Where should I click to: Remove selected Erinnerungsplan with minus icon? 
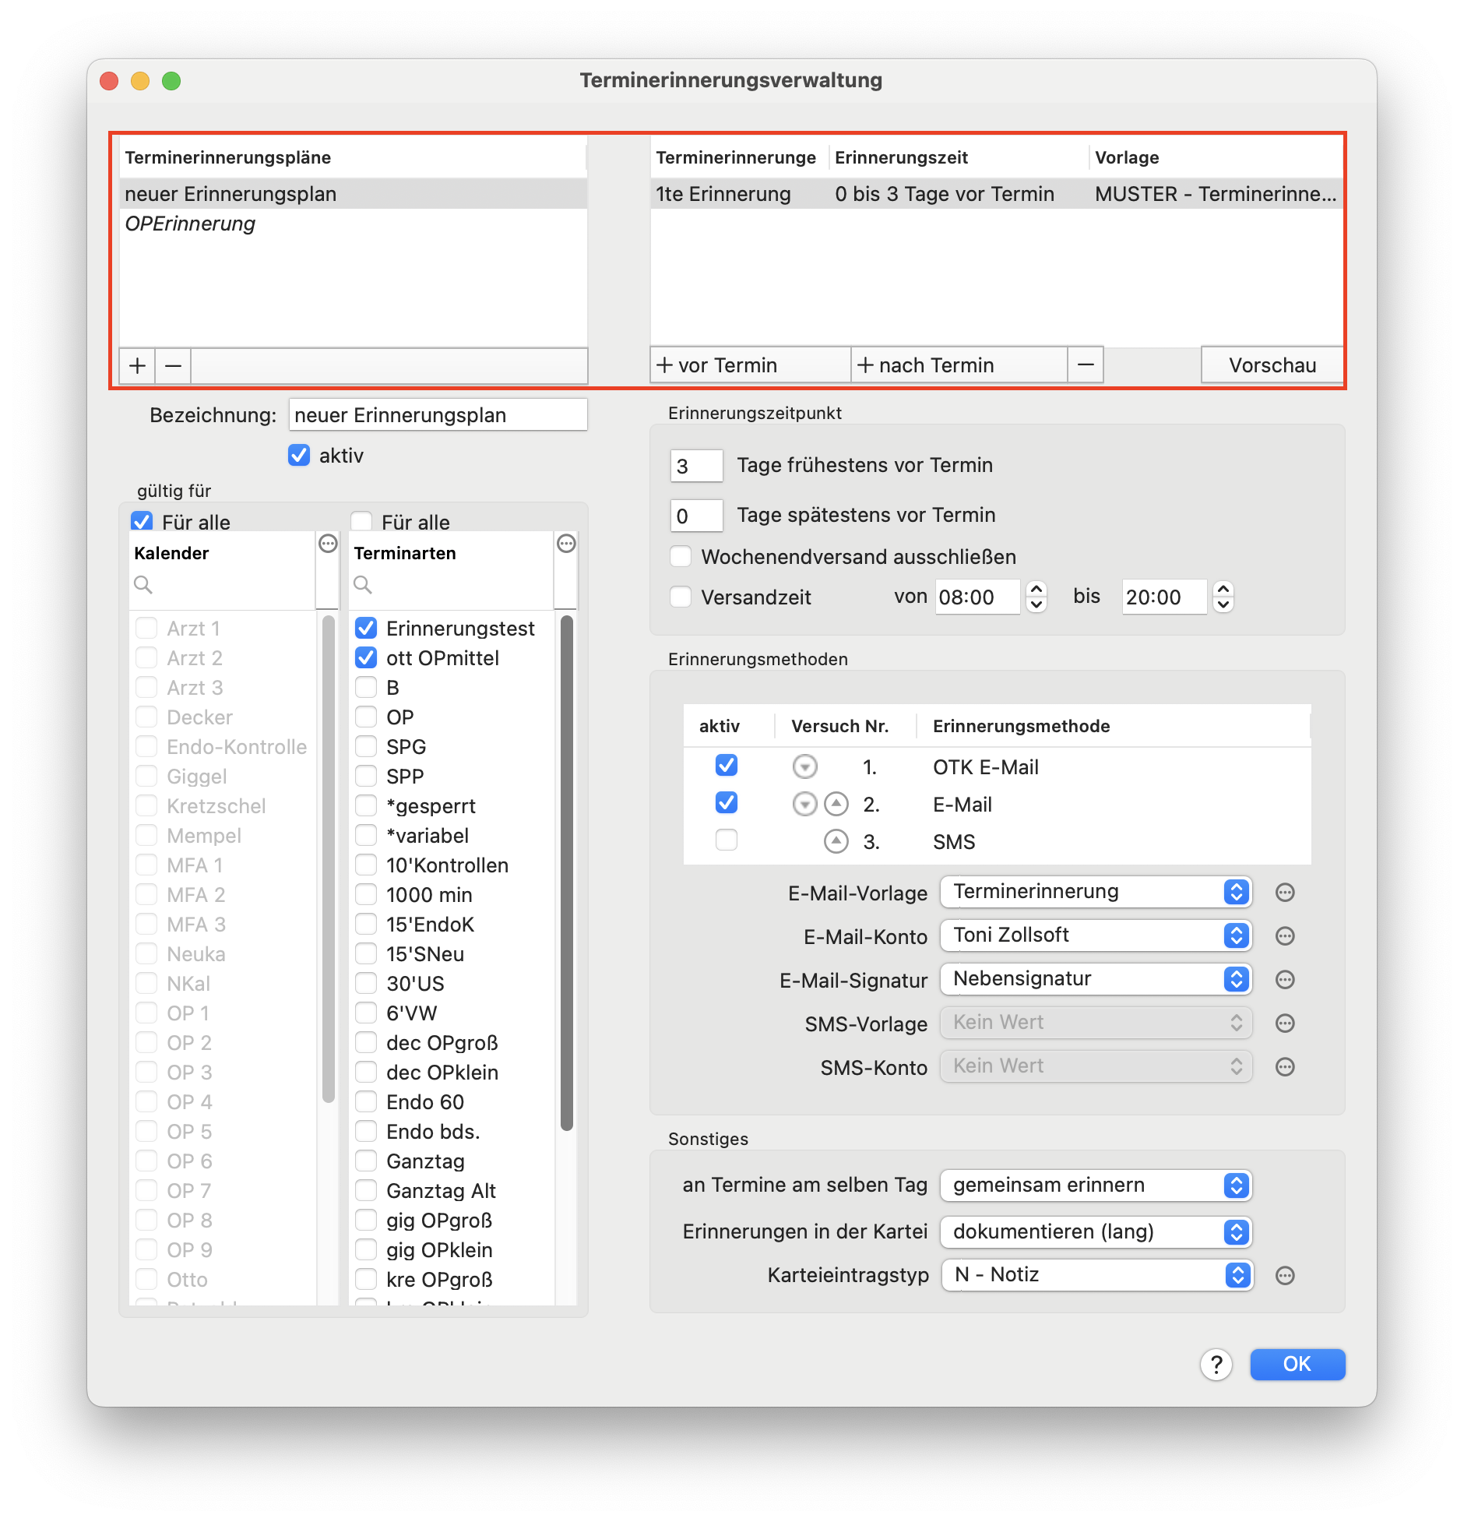(174, 365)
